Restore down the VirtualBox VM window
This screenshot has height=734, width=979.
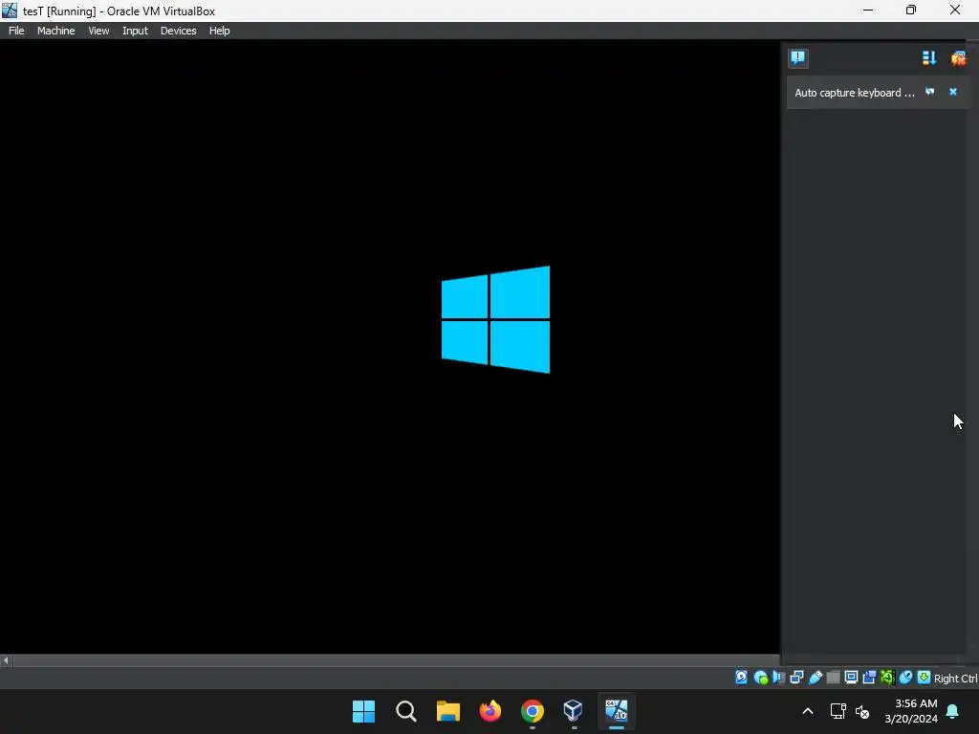[911, 10]
